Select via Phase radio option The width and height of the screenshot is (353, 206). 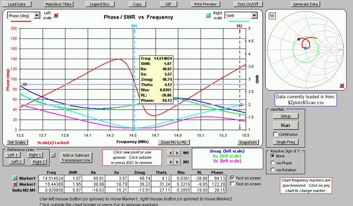point(273,163)
